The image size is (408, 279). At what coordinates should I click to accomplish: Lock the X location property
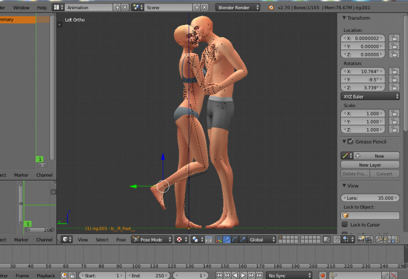coord(393,38)
